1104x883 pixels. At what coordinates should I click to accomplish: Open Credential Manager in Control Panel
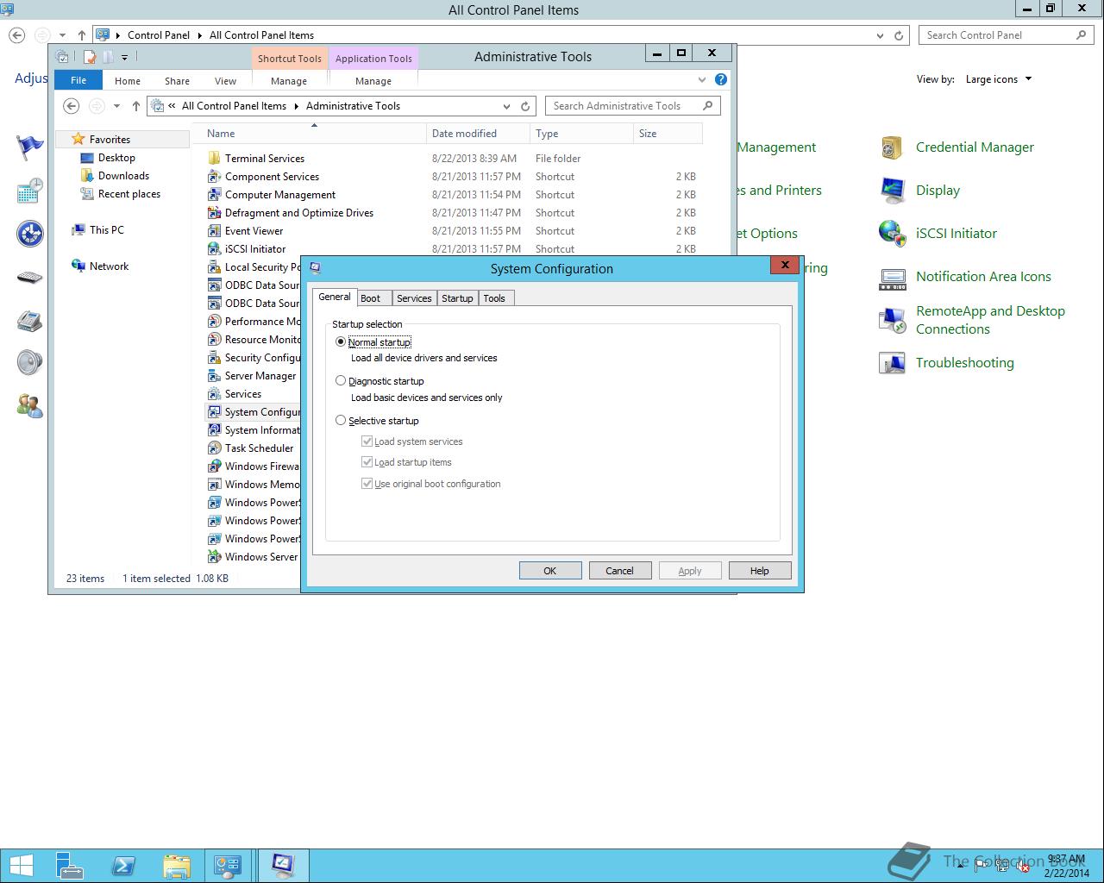coord(892,147)
